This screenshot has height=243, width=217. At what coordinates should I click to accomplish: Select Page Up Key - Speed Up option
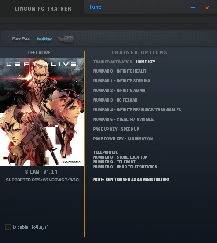point(116,129)
